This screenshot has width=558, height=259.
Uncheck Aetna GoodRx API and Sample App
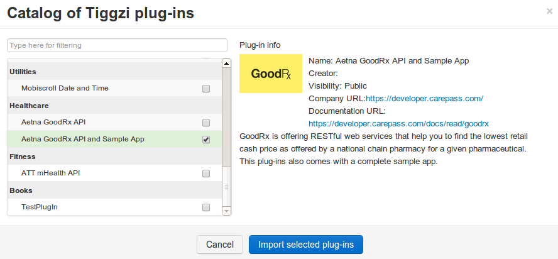point(206,140)
